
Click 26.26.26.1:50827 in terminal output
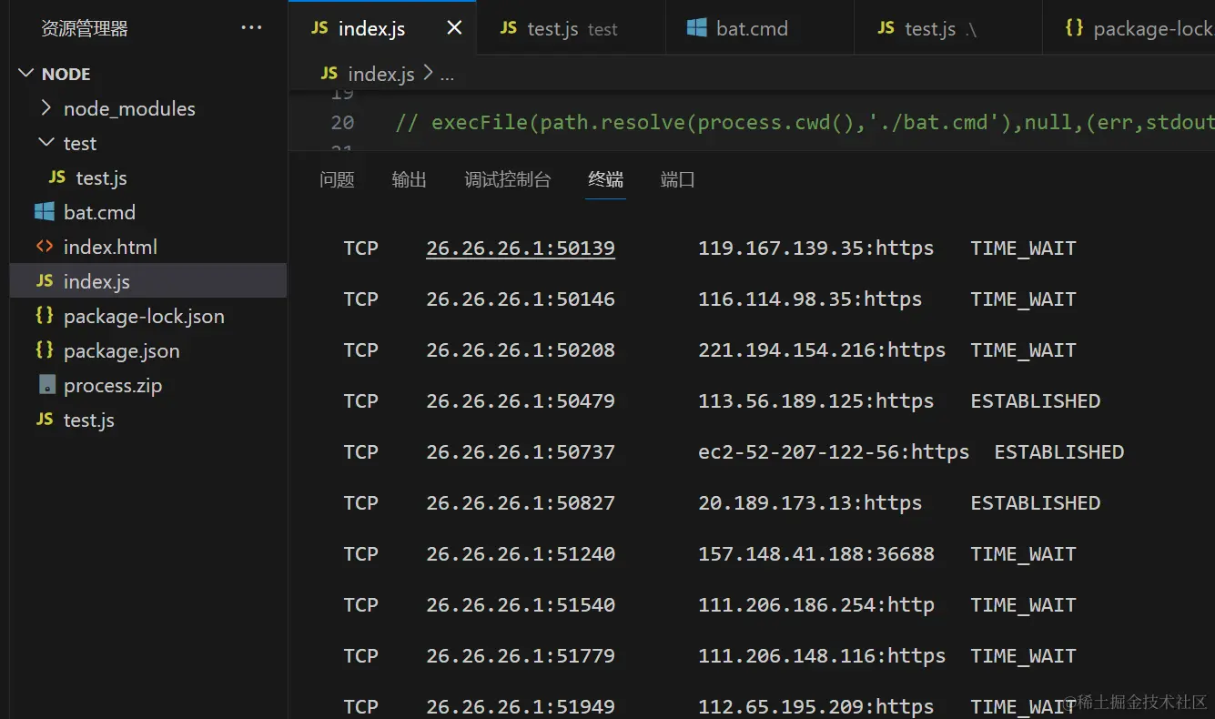pyautogui.click(x=521, y=502)
